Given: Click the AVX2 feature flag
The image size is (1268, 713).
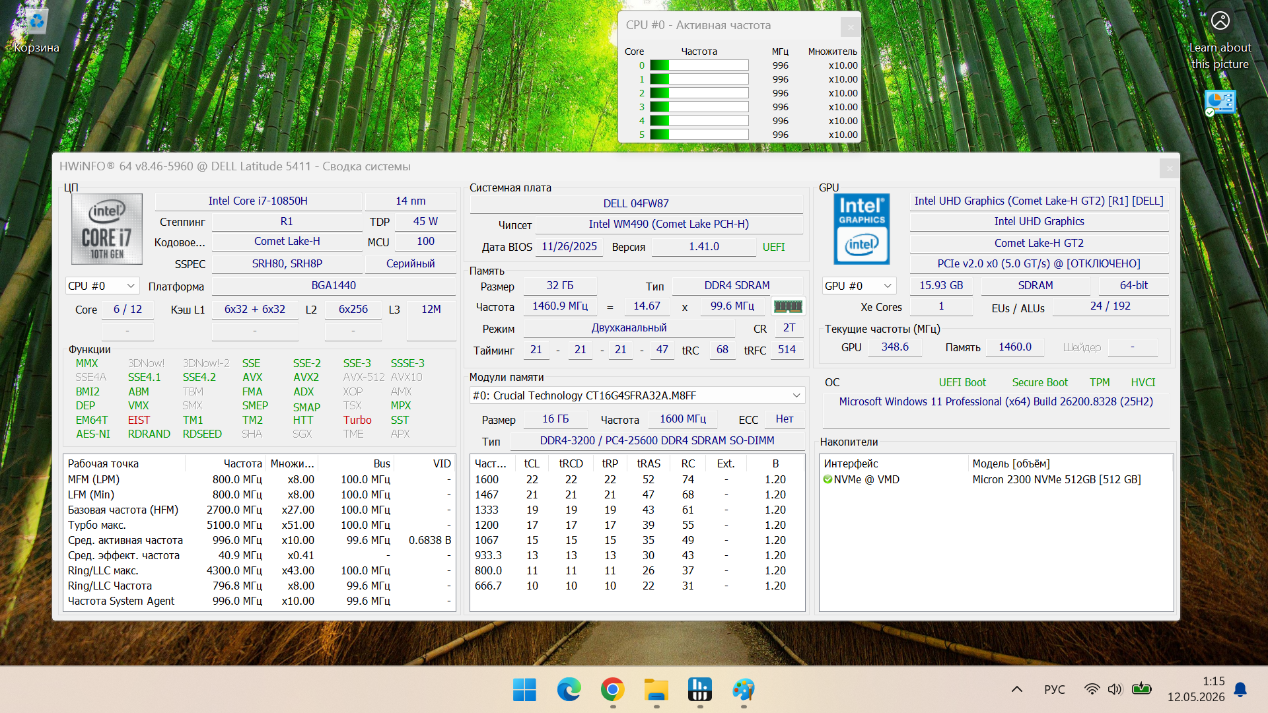Looking at the screenshot, I should click(x=306, y=377).
